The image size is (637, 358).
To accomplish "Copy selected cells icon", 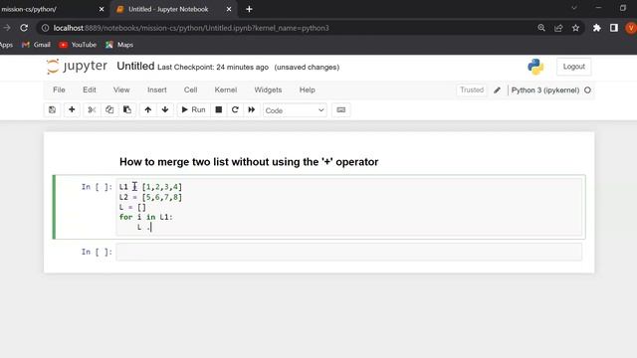I will point(109,109).
